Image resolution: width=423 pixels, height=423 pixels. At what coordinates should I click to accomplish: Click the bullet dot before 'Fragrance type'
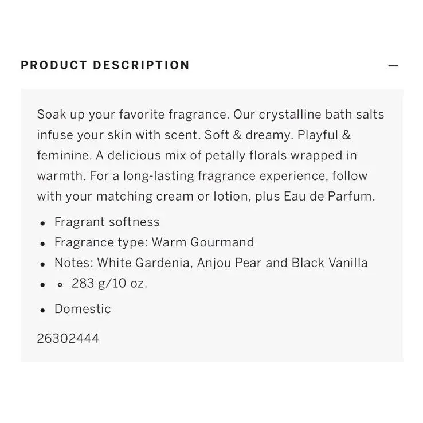42,244
